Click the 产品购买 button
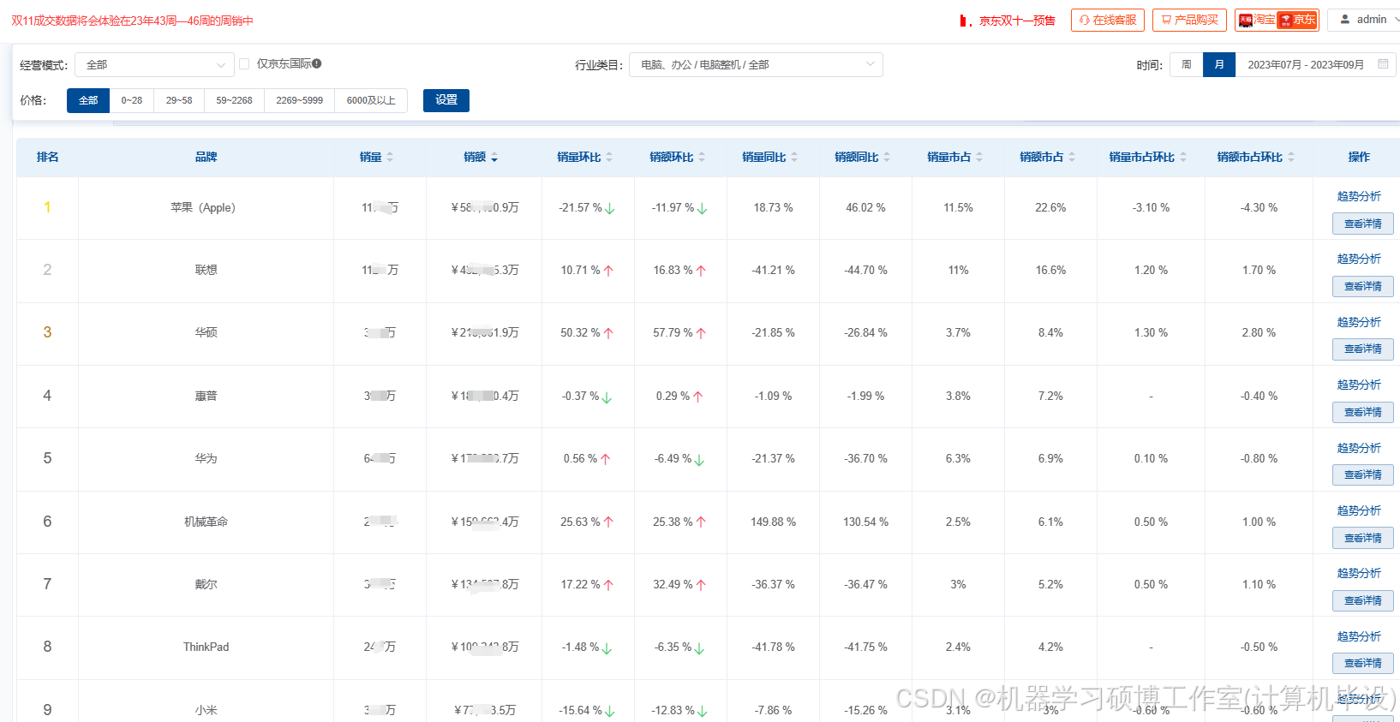The width and height of the screenshot is (1400, 722). [1189, 20]
